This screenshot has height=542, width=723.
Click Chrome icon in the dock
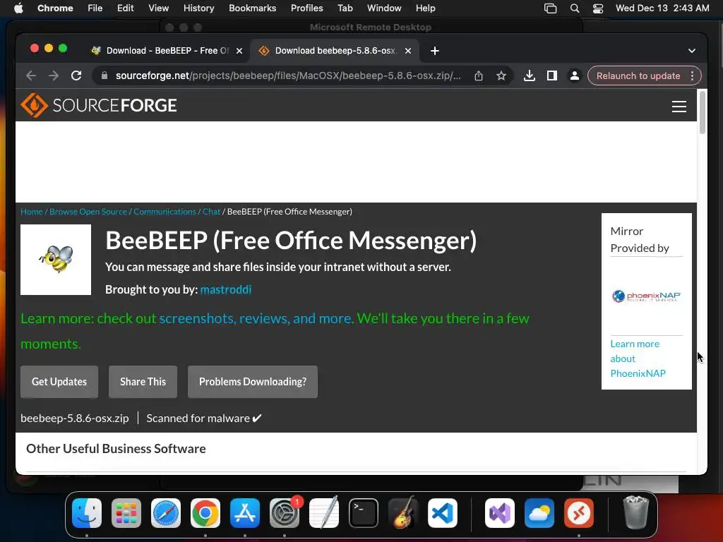(205, 513)
